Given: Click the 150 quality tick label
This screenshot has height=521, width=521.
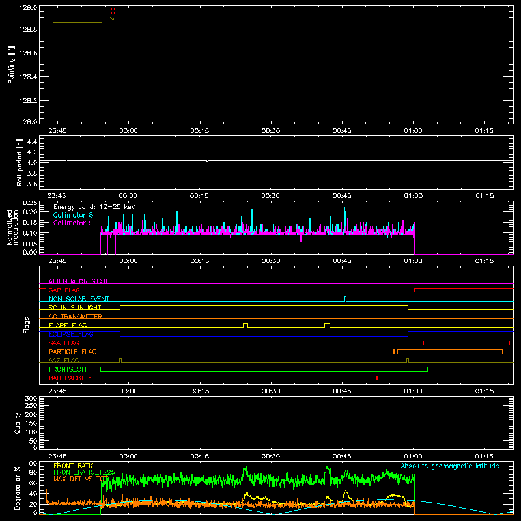Looking at the screenshot, I should pos(31,423).
